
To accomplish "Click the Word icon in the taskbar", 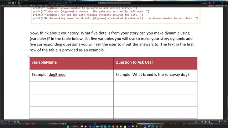I will coord(153,127).
